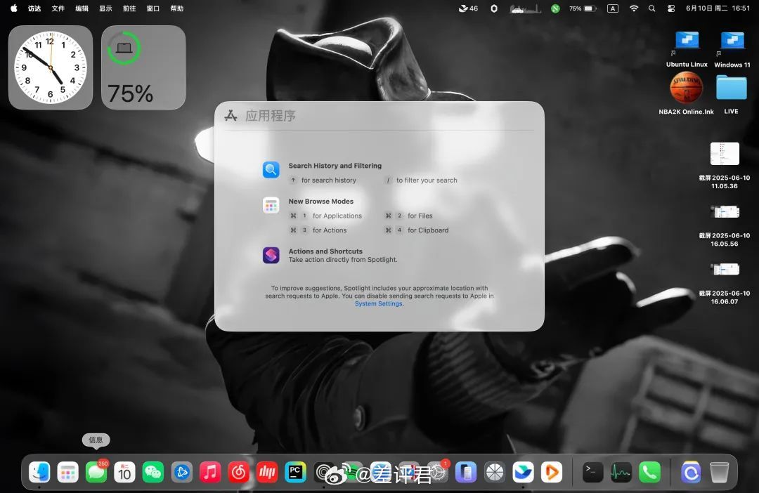The height and width of the screenshot is (493, 759).
Task: Open Trash in the Dock
Action: pos(719,472)
